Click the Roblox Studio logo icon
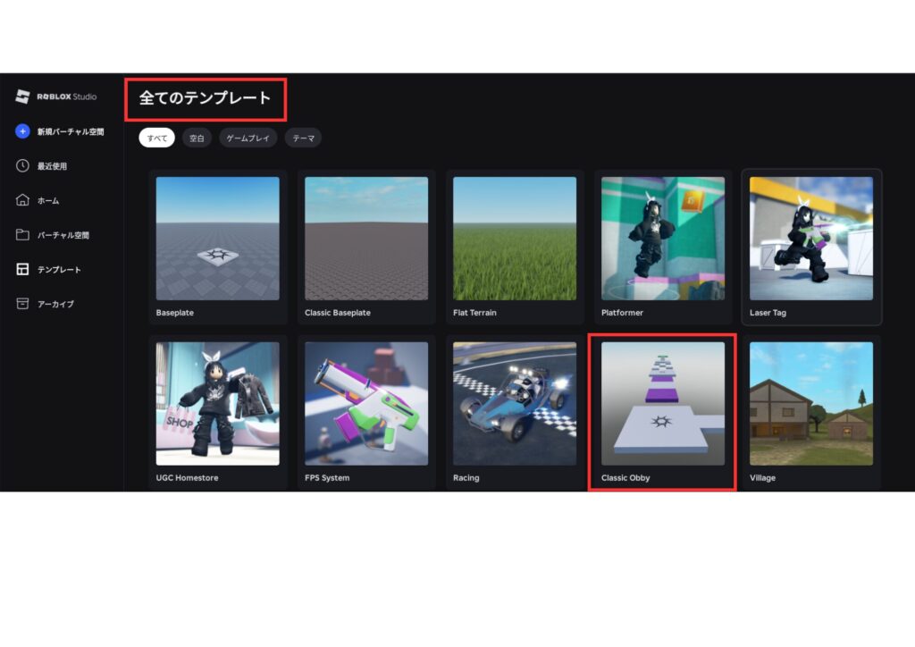Image resolution: width=915 pixels, height=647 pixels. [23, 97]
